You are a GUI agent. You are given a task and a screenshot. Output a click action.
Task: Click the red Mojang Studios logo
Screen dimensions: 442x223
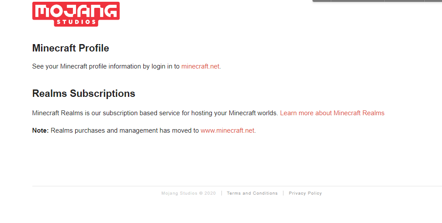point(76,14)
